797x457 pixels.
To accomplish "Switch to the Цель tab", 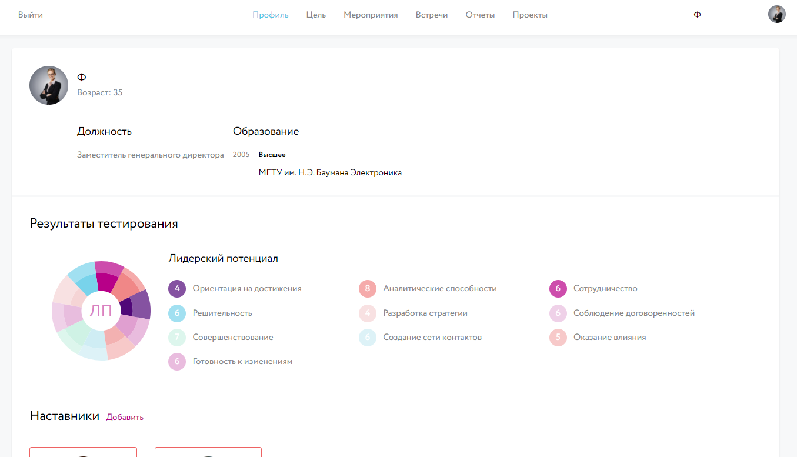I will point(316,15).
